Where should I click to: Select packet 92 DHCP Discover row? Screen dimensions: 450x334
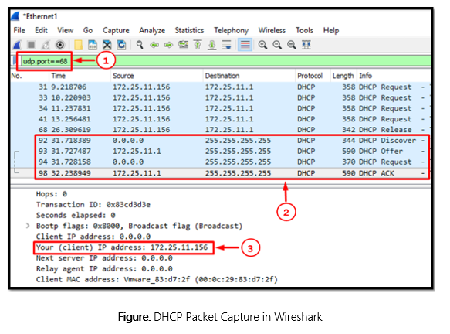(x=232, y=141)
